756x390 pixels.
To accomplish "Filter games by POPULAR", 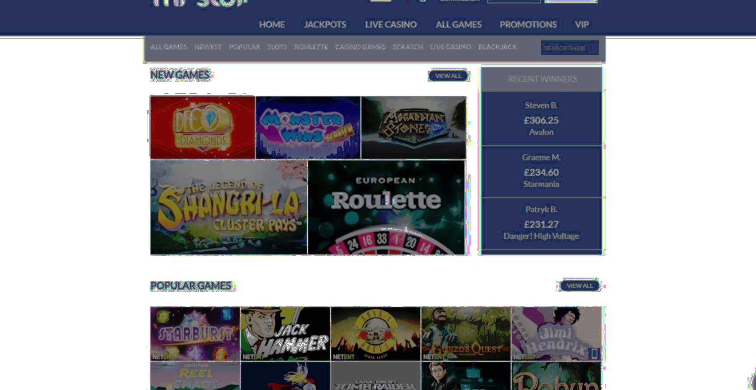I will (244, 47).
